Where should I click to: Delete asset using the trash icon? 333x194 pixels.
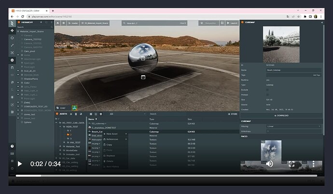point(76,114)
